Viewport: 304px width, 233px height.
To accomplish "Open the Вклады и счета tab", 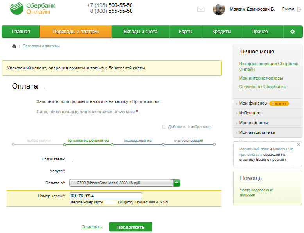I will (141, 32).
